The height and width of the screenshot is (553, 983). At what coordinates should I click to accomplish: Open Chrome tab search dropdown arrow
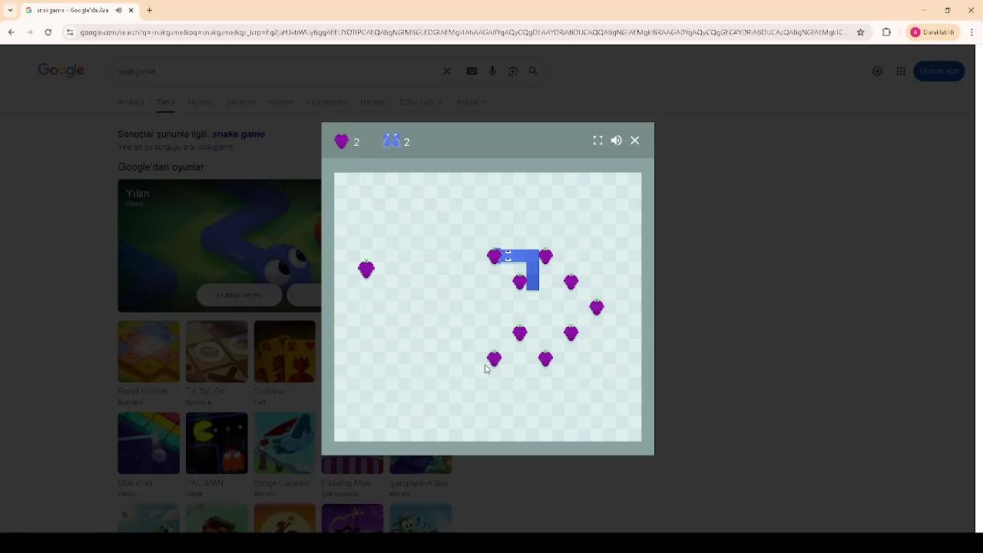10,10
